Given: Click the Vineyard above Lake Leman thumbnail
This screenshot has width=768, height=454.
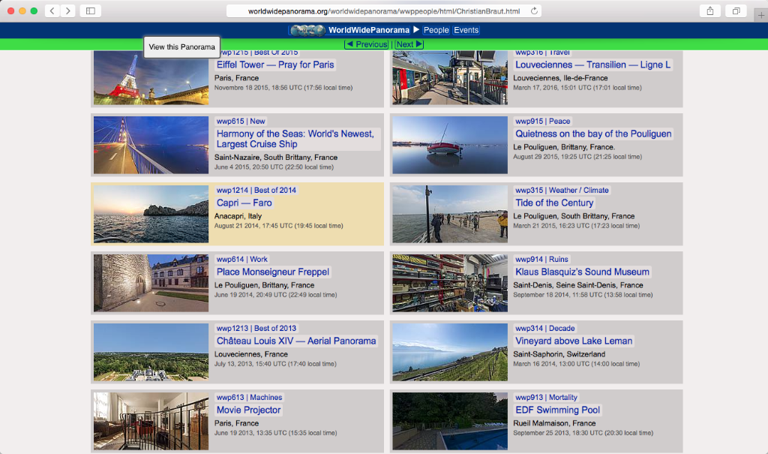Looking at the screenshot, I should point(449,352).
